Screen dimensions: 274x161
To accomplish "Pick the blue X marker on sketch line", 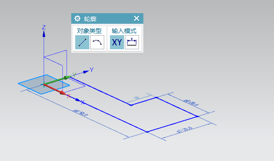I will [x=83, y=102].
